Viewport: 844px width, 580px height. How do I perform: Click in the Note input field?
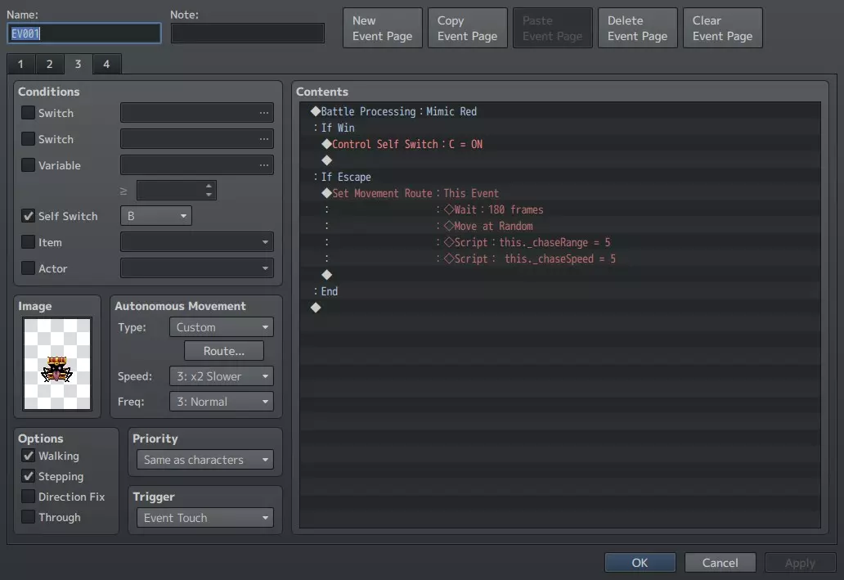247,33
